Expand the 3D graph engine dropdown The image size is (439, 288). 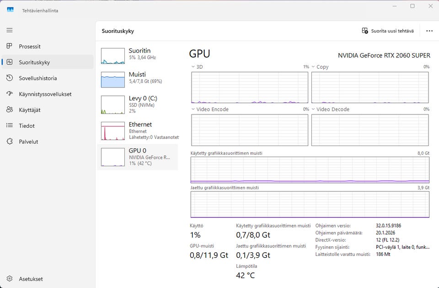coord(193,67)
